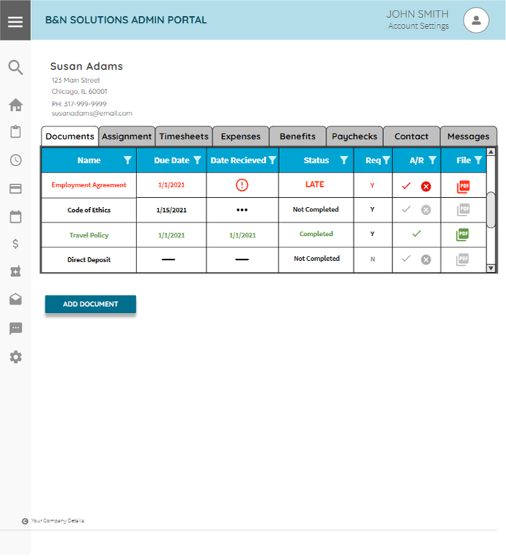Open the Employment Agreement PDF file icon
506x559 pixels.
(463, 187)
